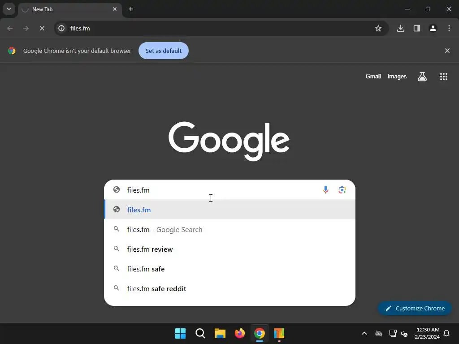Click Set as default button
Image resolution: width=459 pixels, height=344 pixels.
coord(164,51)
